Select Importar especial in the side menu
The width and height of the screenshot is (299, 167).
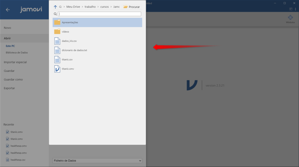point(15,62)
